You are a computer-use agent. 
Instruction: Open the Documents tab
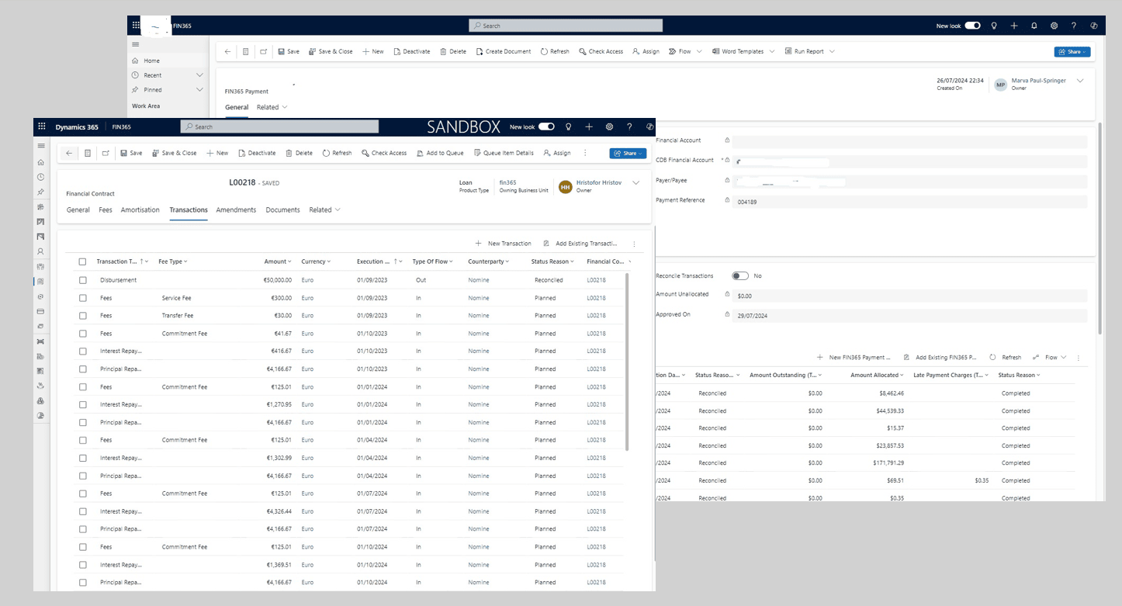click(282, 210)
